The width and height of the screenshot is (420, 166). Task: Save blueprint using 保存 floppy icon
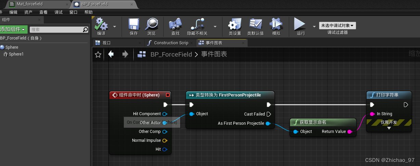click(x=134, y=27)
